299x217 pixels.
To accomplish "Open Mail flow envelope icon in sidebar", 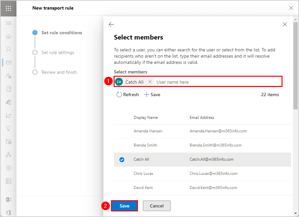I will coord(9,63).
